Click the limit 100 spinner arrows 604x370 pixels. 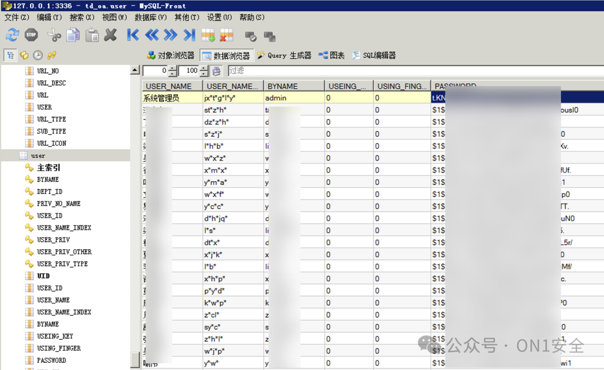coord(204,71)
